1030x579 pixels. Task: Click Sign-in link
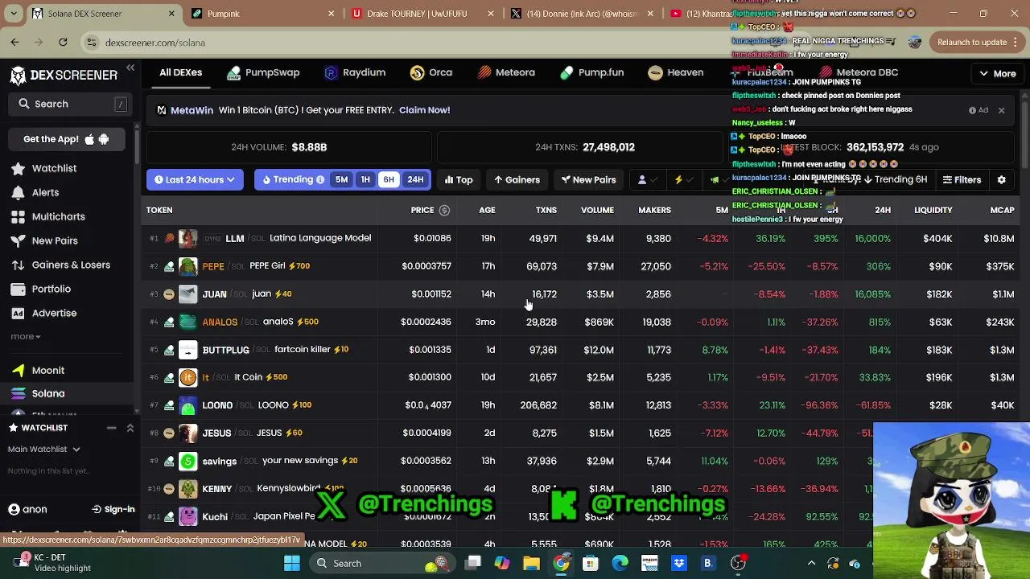pos(113,510)
